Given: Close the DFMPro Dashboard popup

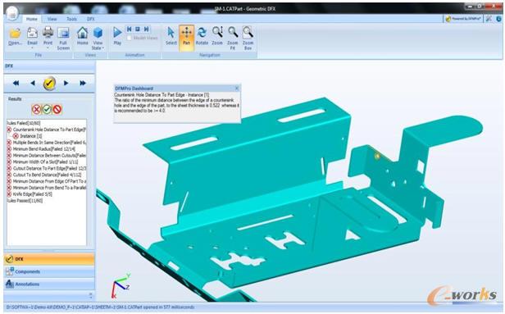Looking at the screenshot, I should 237,89.
